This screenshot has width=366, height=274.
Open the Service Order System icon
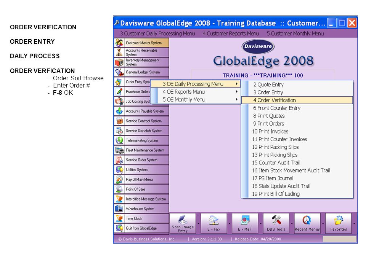click(119, 160)
